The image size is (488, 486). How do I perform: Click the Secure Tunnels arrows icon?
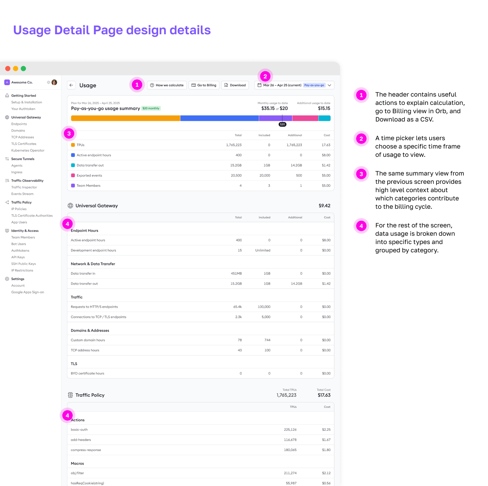[7, 159]
